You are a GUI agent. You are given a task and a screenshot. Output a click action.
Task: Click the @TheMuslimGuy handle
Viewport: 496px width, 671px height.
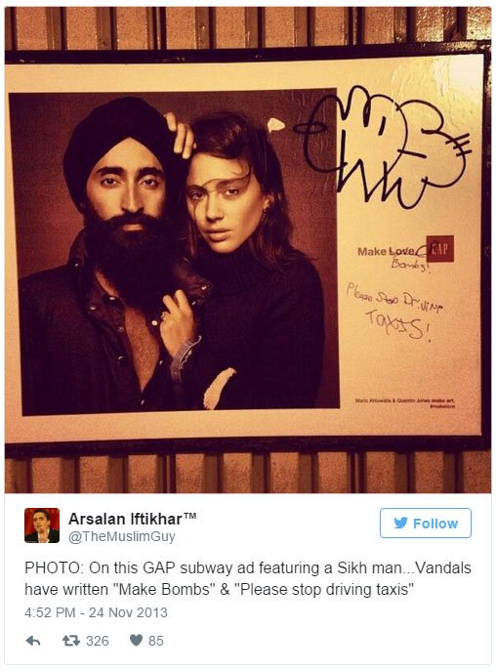(122, 536)
